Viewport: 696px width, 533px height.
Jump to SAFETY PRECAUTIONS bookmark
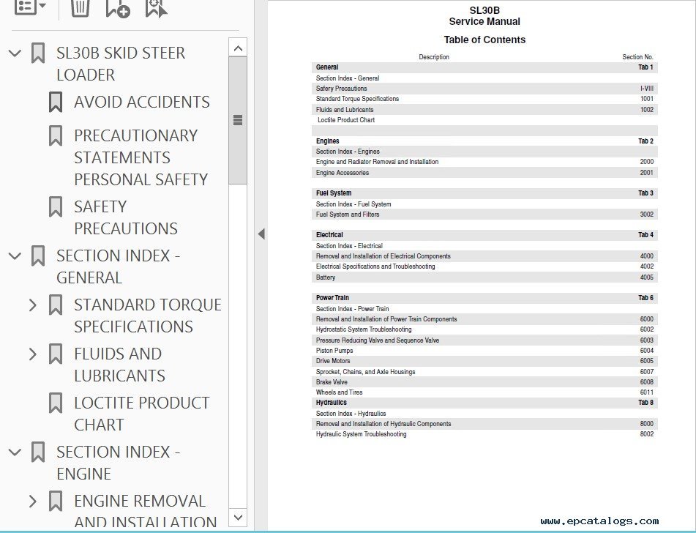[126, 217]
